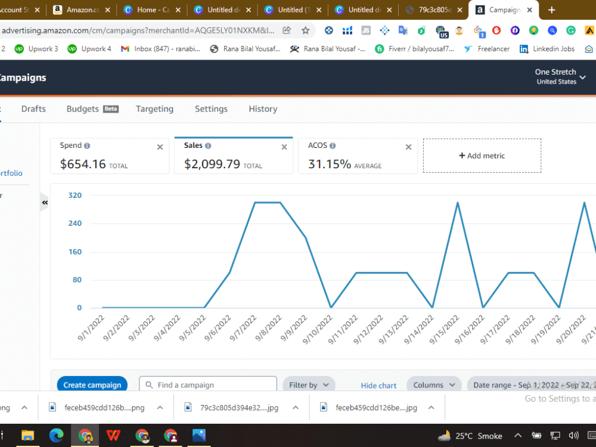The width and height of the screenshot is (596, 447).
Task: Click the grey JS extension icon
Action: click(366, 30)
